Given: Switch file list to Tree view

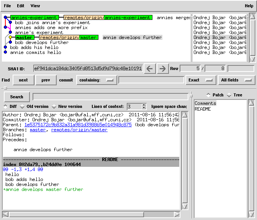Looking at the screenshot, I should [x=229, y=95].
